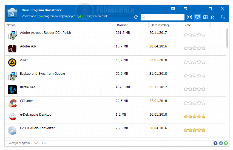Click the e-Deklaracje Desktop gold stars
233x150 pixels.
195,116
